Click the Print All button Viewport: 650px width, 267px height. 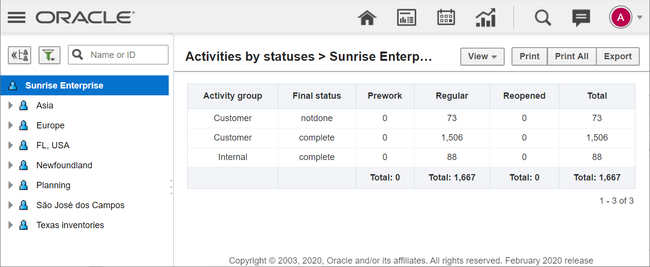pos(571,56)
